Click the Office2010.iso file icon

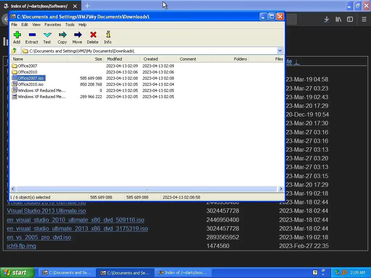click(x=14, y=84)
